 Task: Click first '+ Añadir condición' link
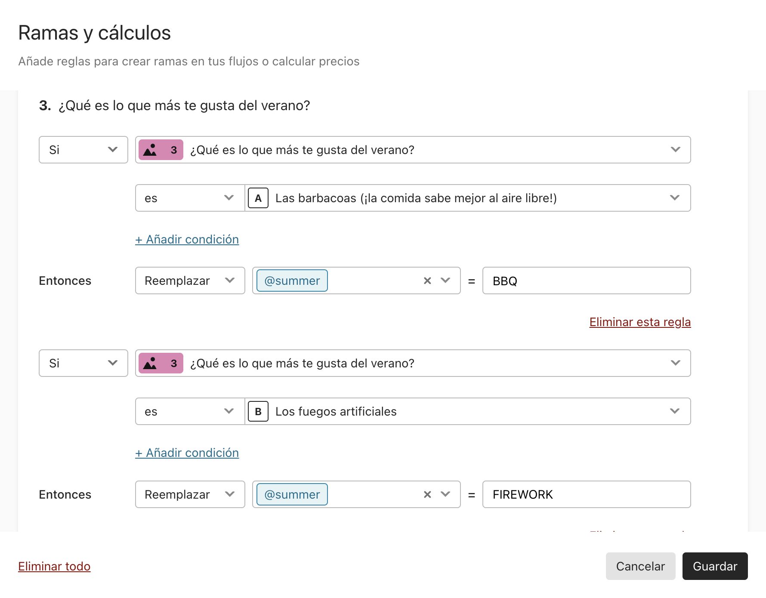(187, 239)
